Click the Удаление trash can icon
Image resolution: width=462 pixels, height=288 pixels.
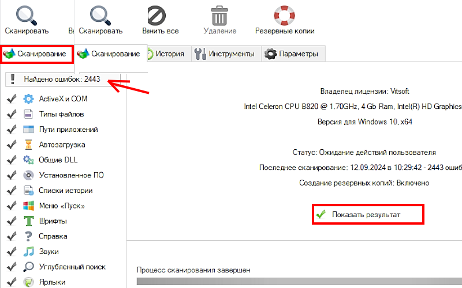219,16
